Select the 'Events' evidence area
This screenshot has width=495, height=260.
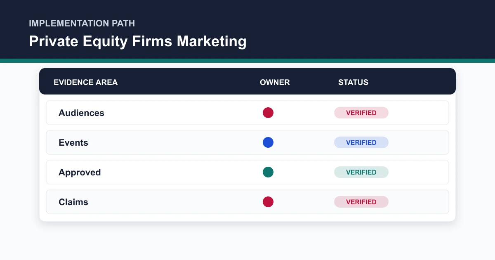[x=73, y=142]
